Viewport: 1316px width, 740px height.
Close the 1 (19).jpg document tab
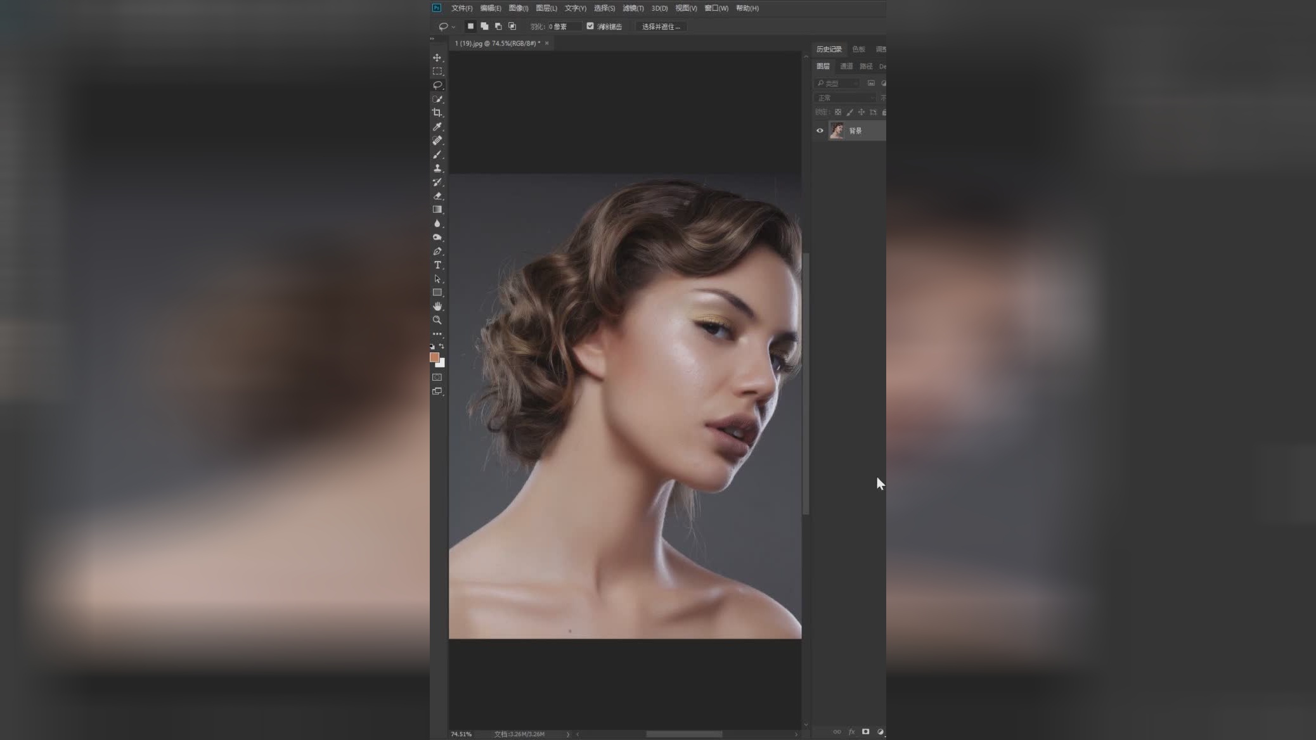(x=546, y=43)
